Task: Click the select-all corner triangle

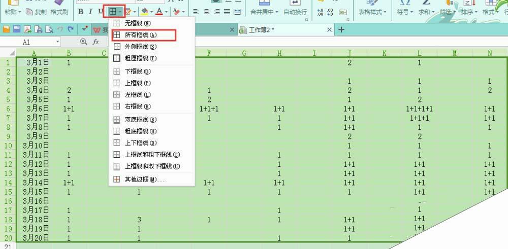Action: [11, 53]
